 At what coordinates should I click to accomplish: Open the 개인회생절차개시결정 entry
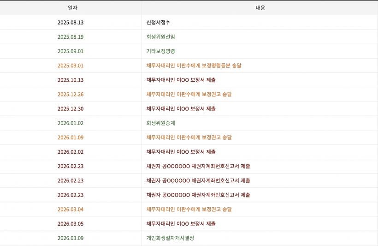pyautogui.click(x=170, y=238)
